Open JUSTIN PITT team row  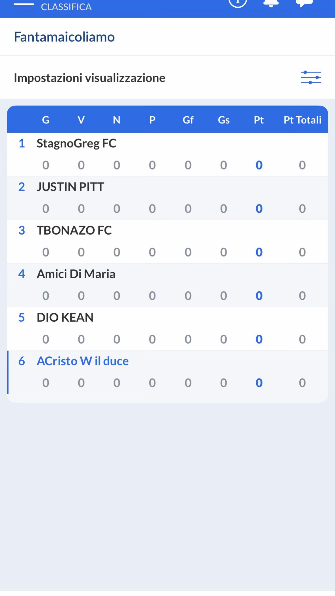[x=167, y=198]
